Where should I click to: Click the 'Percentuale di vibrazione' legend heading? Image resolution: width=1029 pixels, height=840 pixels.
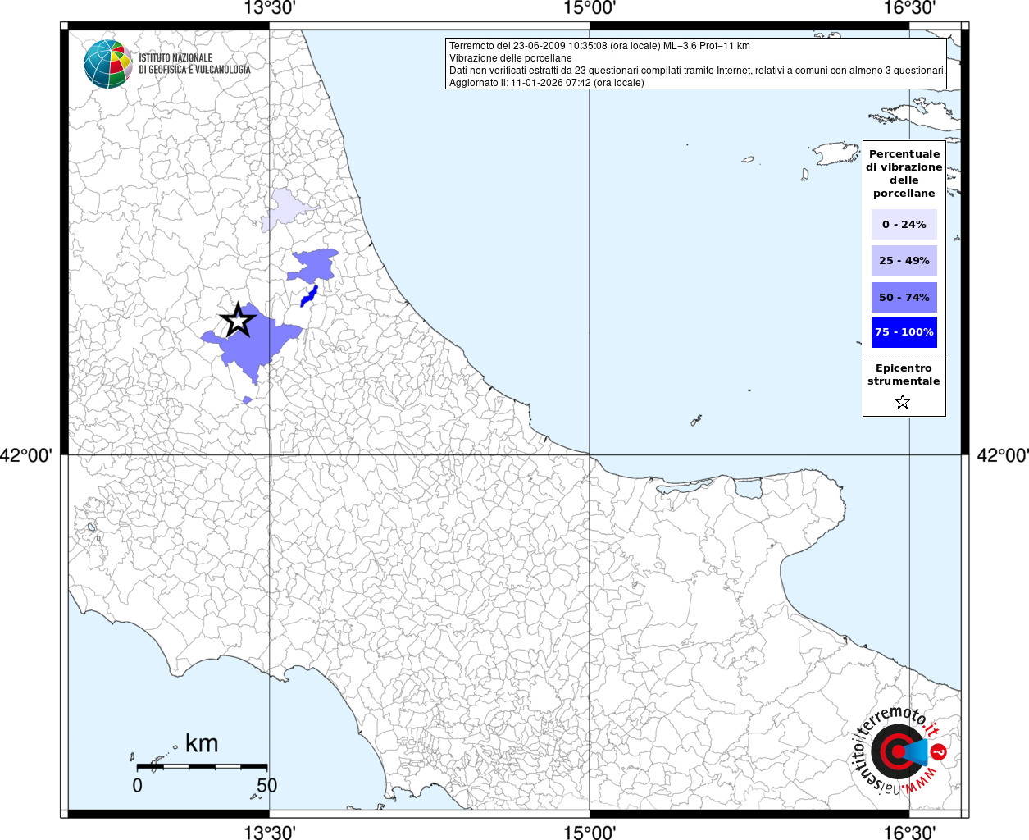pyautogui.click(x=904, y=173)
